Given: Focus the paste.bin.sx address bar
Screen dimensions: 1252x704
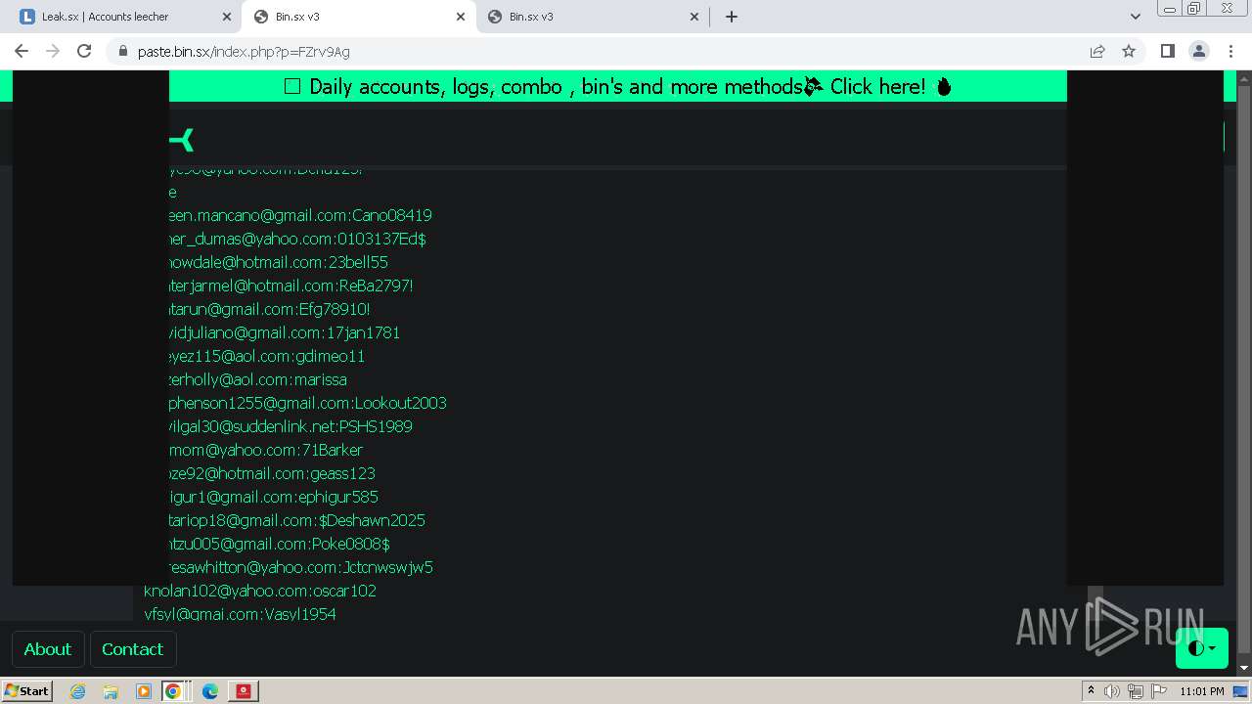Looking at the screenshot, I should pyautogui.click(x=606, y=52).
